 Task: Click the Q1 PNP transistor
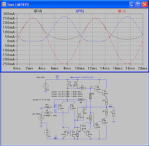pyautogui.click(x=61, y=107)
